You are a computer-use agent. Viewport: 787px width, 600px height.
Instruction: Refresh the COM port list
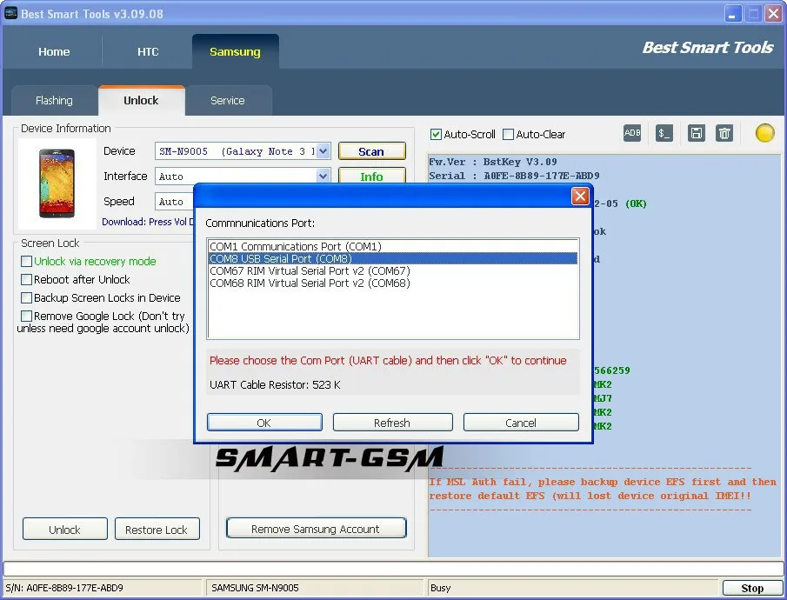[x=392, y=423]
